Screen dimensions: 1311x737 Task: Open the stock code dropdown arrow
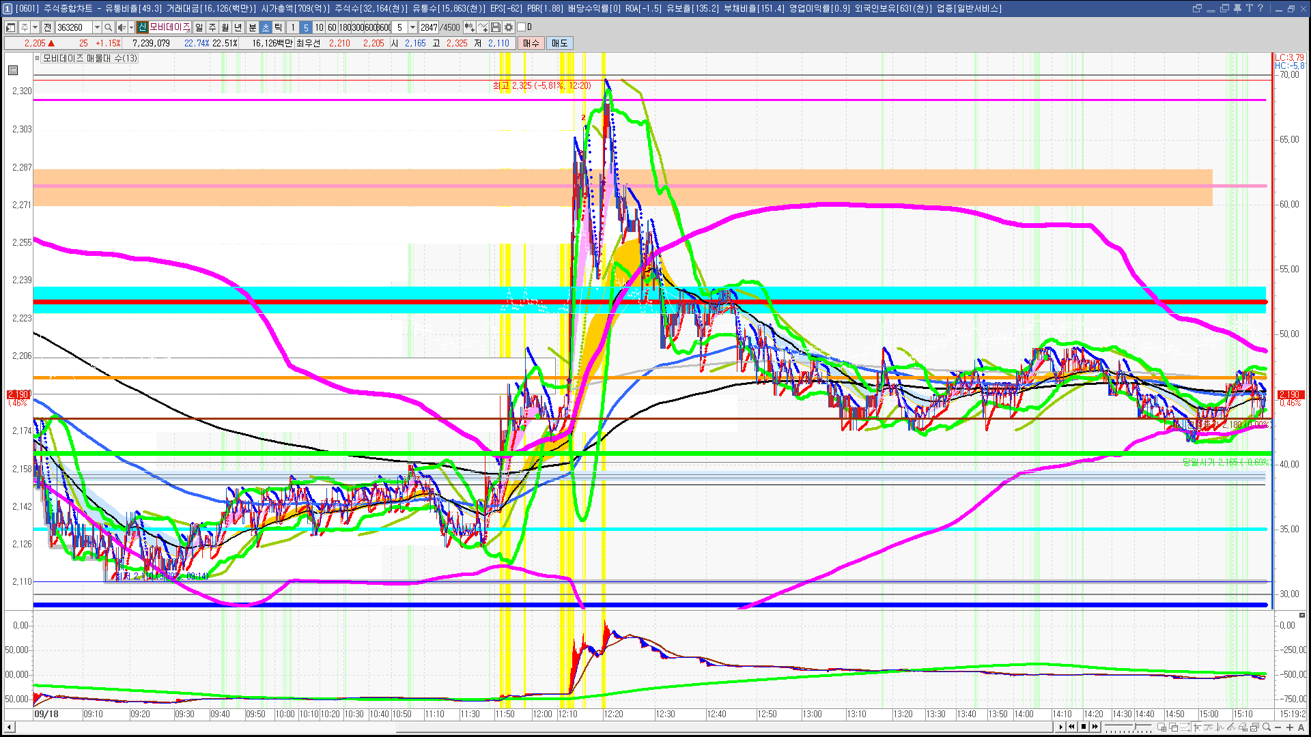(x=97, y=27)
